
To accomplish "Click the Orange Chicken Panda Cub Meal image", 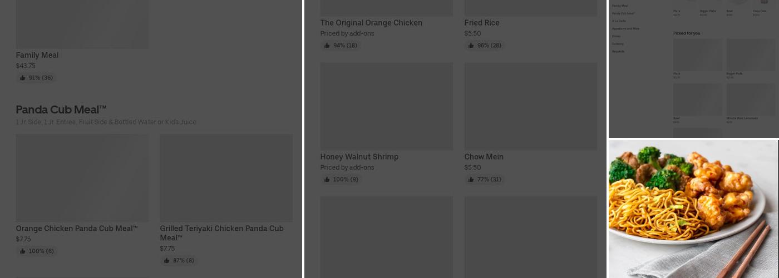I will [82, 178].
